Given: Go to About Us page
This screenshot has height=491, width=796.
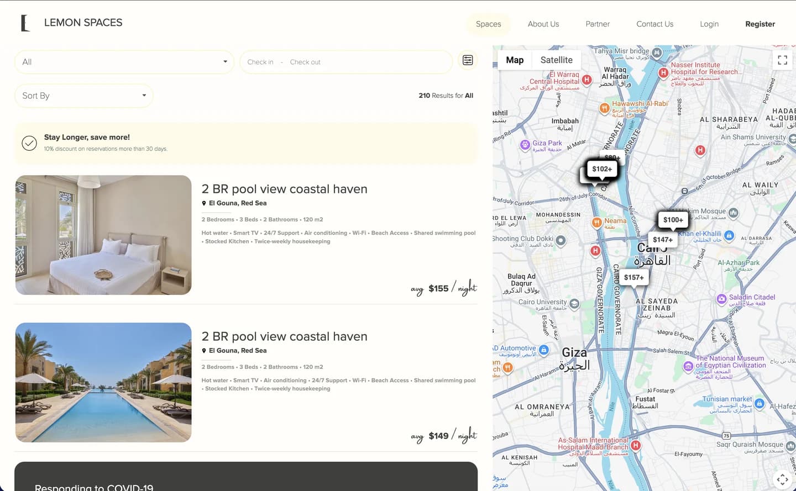Looking at the screenshot, I should click(543, 24).
